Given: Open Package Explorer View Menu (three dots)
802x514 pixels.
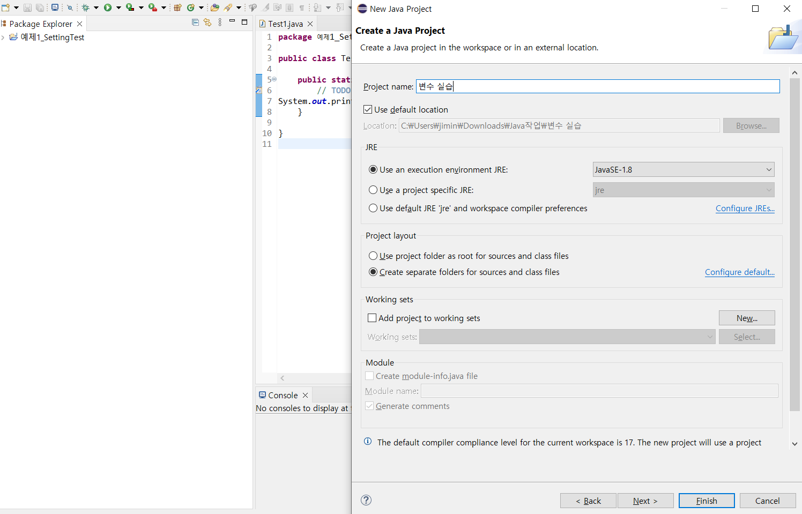Looking at the screenshot, I should point(220,23).
